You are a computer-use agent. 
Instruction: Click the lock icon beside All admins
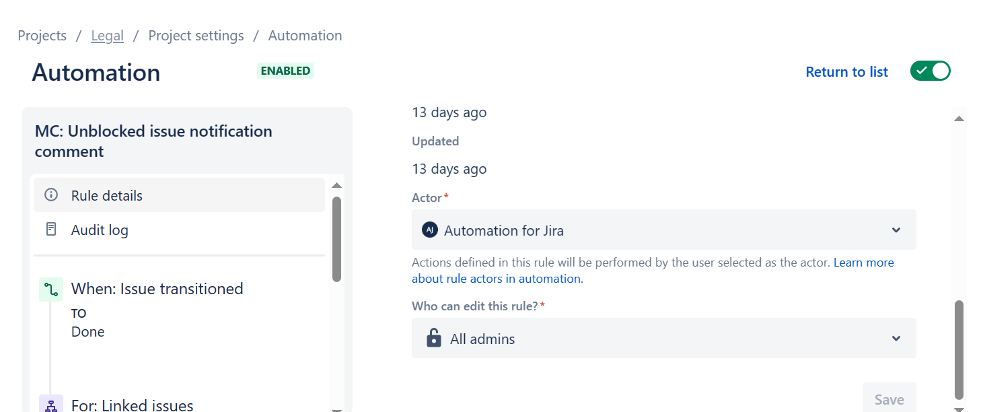click(433, 338)
